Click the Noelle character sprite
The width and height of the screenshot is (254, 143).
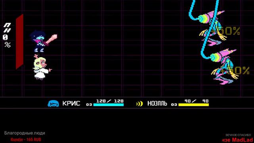coord(42,67)
